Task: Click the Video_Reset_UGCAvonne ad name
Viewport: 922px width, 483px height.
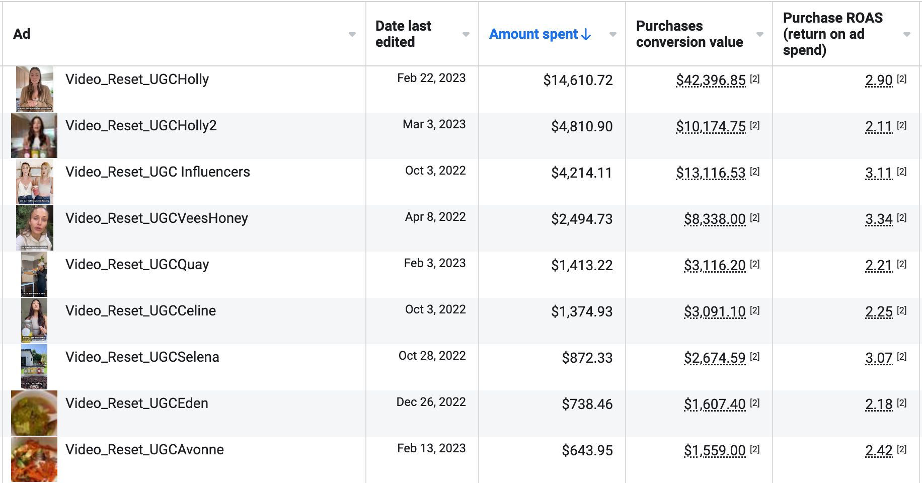Action: pos(144,449)
